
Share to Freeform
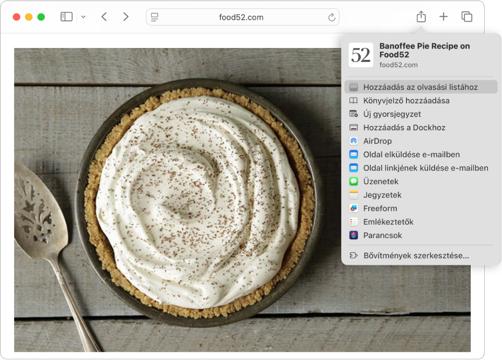click(421, 208)
